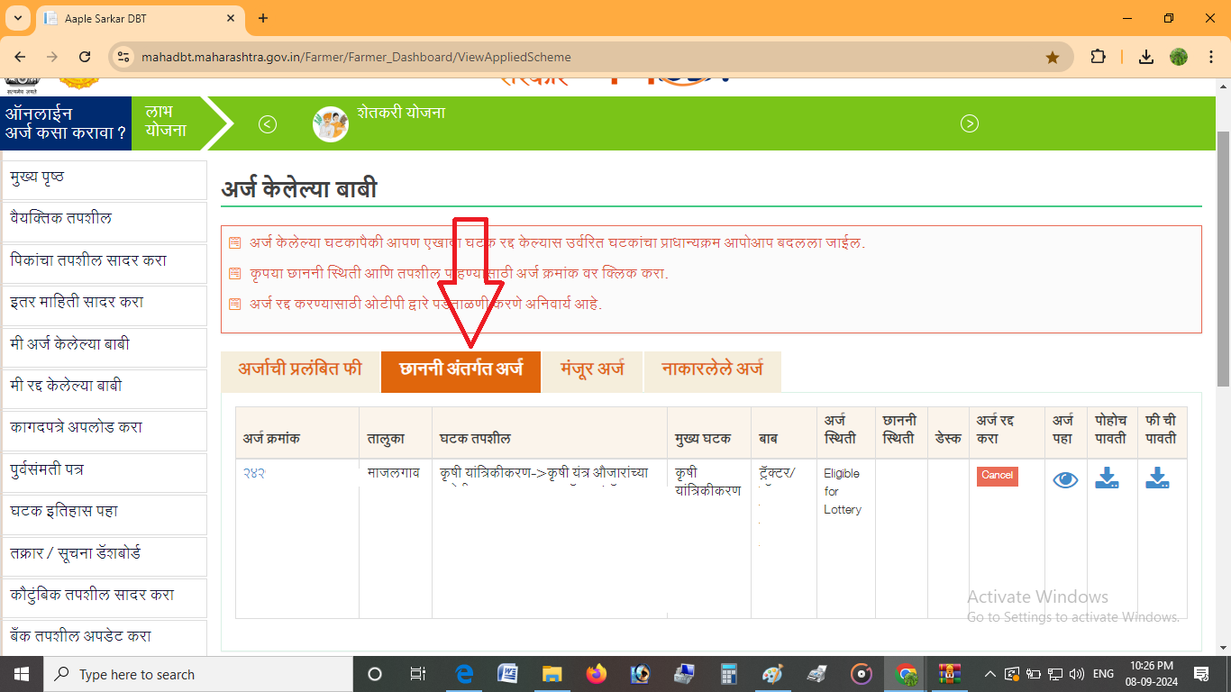Open the Calculator from the taskbar

[x=728, y=674]
